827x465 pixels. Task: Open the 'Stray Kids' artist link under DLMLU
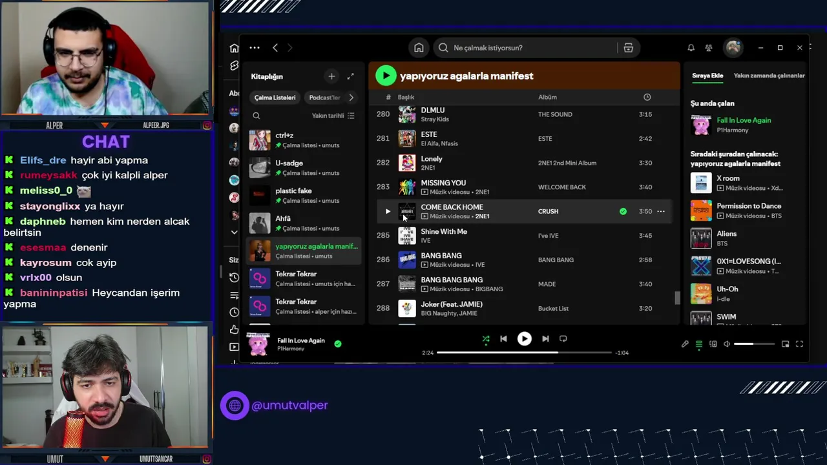click(435, 119)
